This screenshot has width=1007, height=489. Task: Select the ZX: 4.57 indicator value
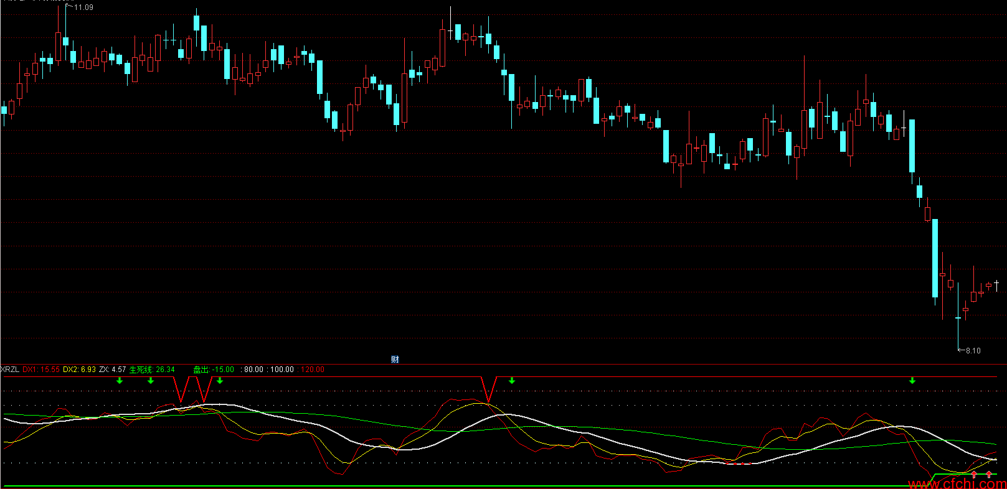pyautogui.click(x=113, y=370)
